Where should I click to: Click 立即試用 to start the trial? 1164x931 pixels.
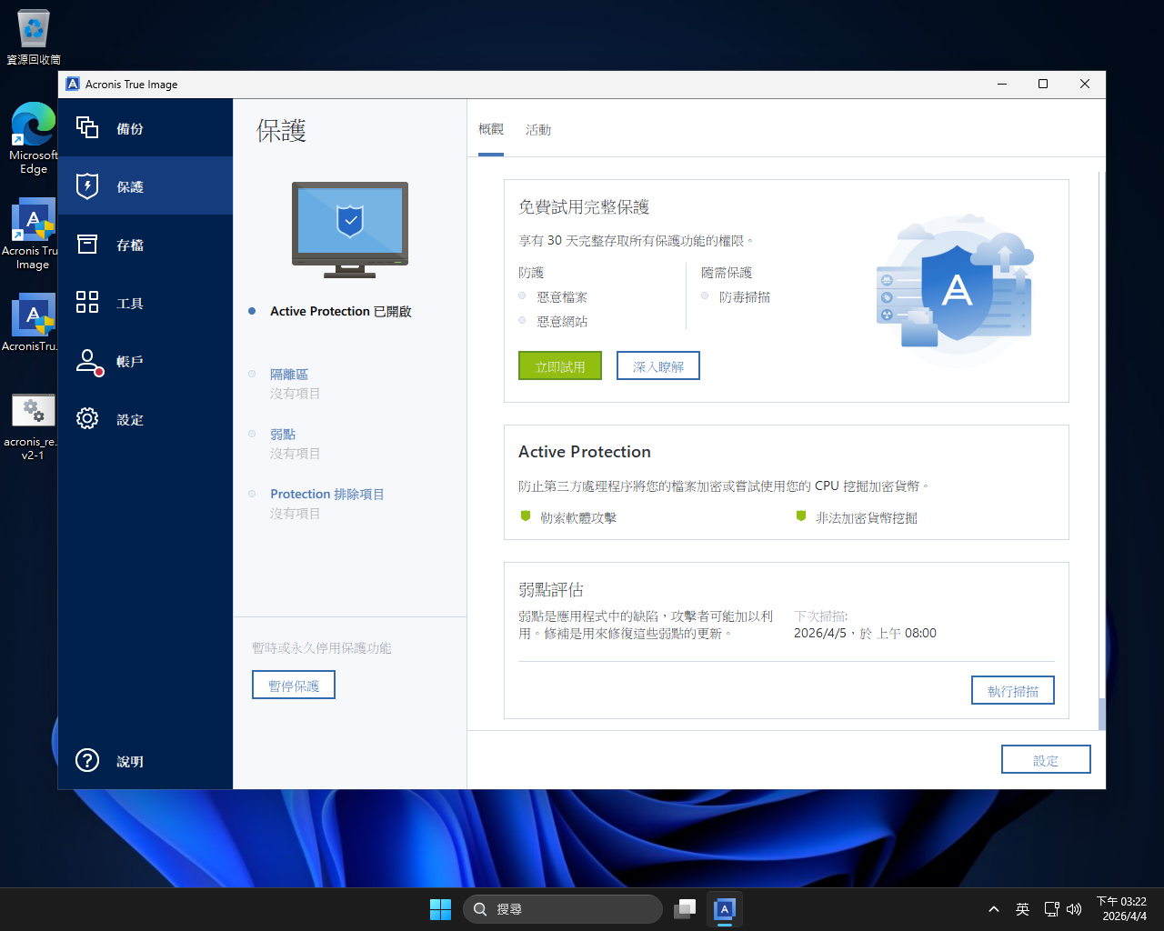(x=559, y=365)
